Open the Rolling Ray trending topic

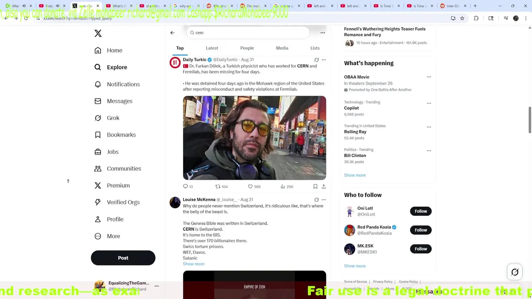coord(355,132)
